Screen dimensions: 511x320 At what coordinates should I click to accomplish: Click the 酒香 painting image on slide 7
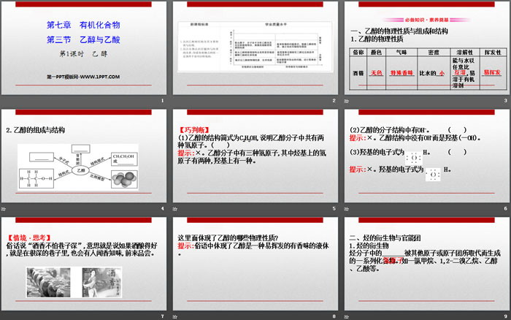pos(101,282)
